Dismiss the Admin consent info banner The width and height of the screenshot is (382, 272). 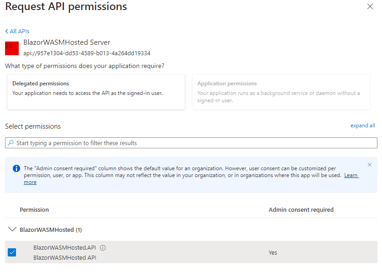click(x=370, y=165)
